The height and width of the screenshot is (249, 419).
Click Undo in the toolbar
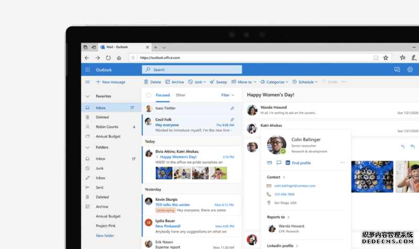pos(329,82)
